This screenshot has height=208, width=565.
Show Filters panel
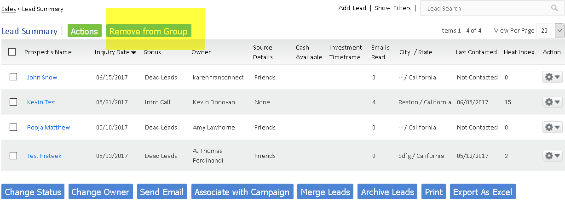coord(392,8)
